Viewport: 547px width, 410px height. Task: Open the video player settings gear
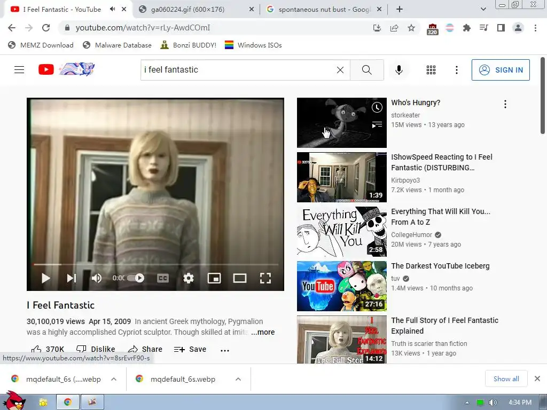(x=189, y=278)
